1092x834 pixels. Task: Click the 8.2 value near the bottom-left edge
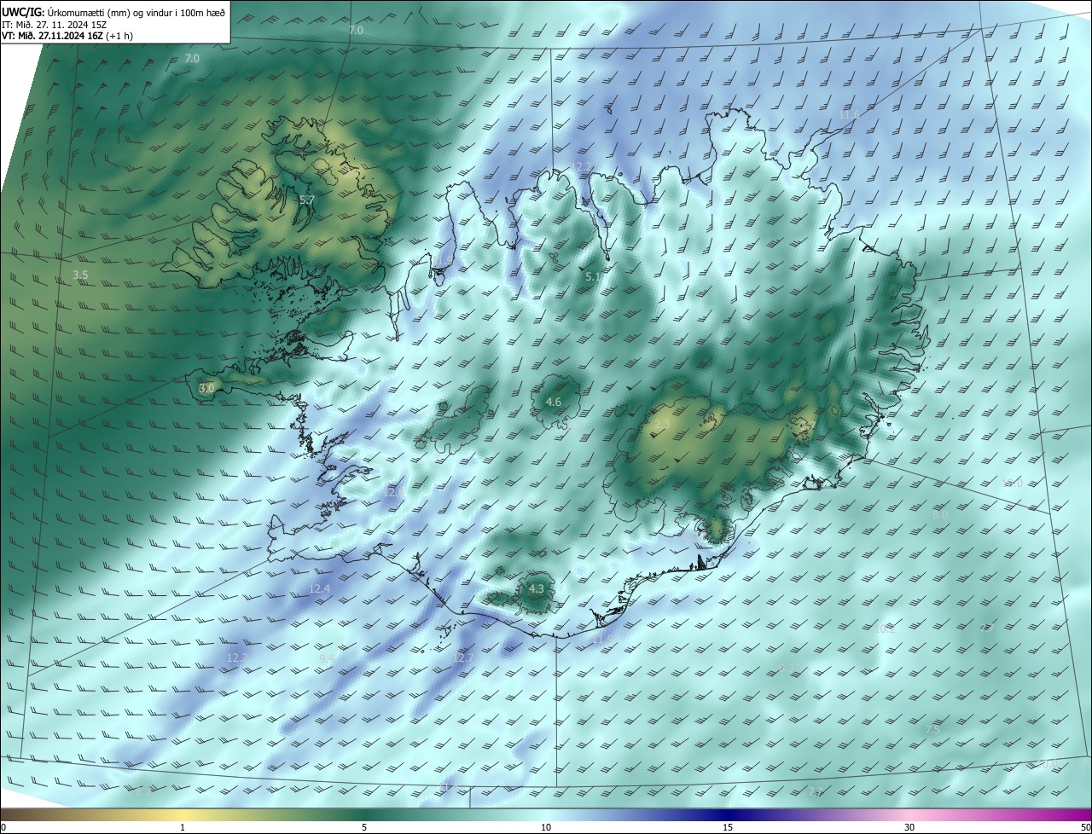coord(142,791)
